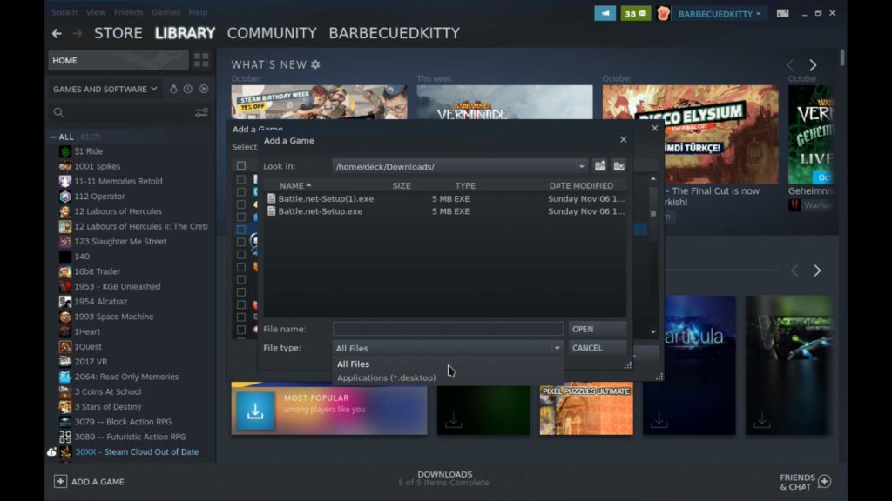Go back using the left arrow
The width and height of the screenshot is (892, 501).
click(57, 34)
